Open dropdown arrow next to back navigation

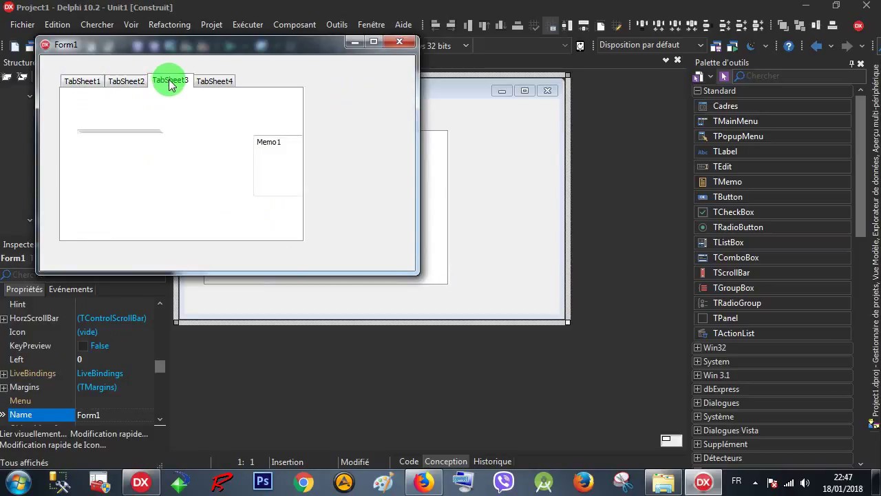[x=831, y=45]
